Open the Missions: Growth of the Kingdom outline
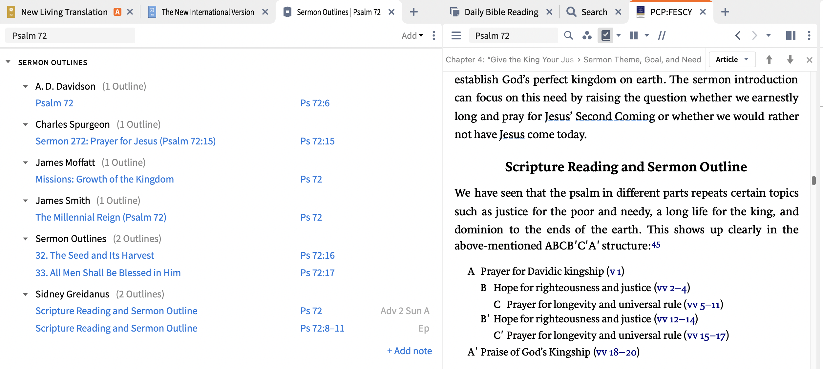Image resolution: width=823 pixels, height=369 pixels. pyautogui.click(x=104, y=179)
